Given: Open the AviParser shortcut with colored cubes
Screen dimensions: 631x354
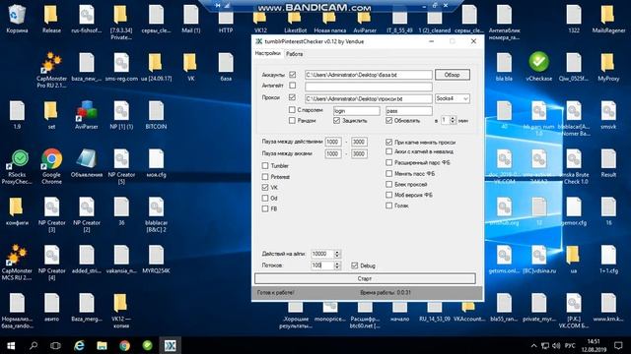Looking at the screenshot, I should (x=87, y=114).
